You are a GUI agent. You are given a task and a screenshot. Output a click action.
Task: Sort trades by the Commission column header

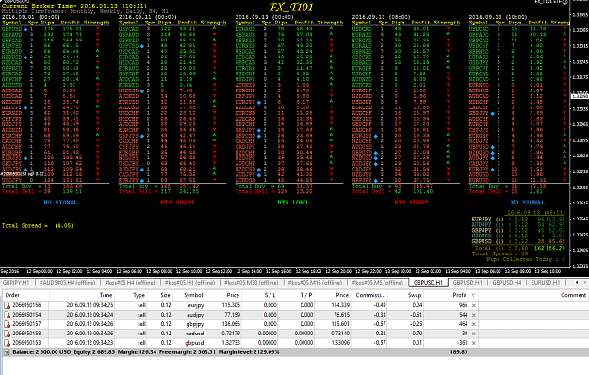369,296
